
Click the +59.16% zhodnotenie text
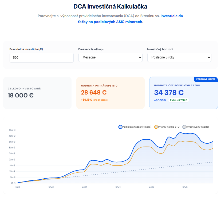pyautogui.click(x=94, y=100)
